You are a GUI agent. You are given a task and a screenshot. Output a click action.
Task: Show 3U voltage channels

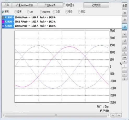tap(125, 13)
